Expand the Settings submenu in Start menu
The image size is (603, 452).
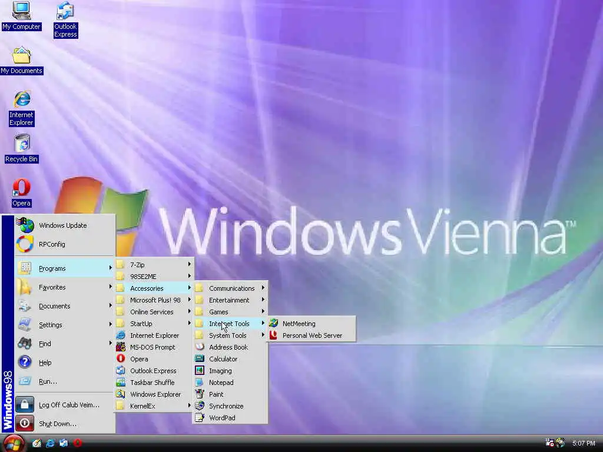[65, 325]
